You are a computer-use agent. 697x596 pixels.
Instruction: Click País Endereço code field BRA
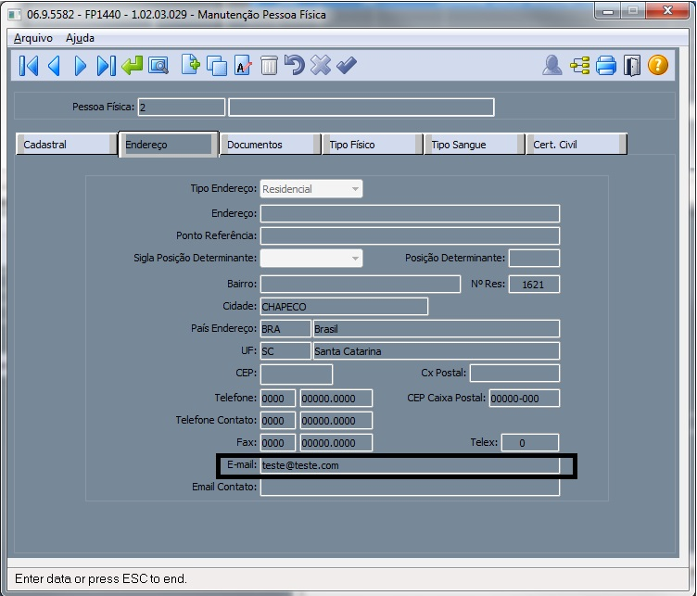[x=285, y=328]
